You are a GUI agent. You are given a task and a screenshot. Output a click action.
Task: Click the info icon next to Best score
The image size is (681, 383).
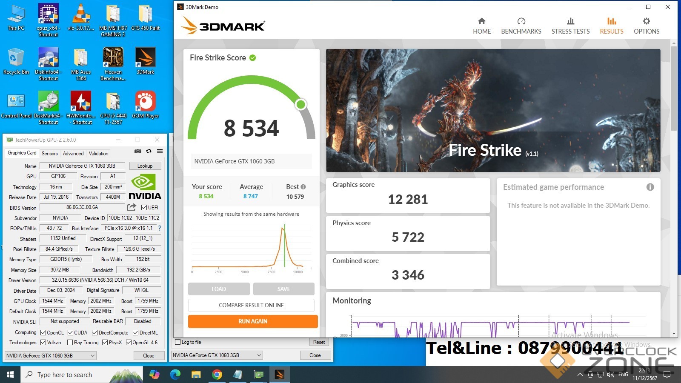point(303,187)
